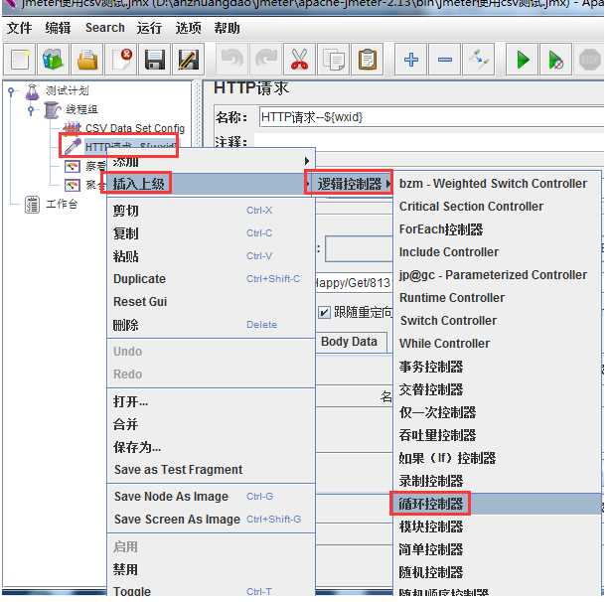Open the 添加 submenu in context menu

[212, 161]
